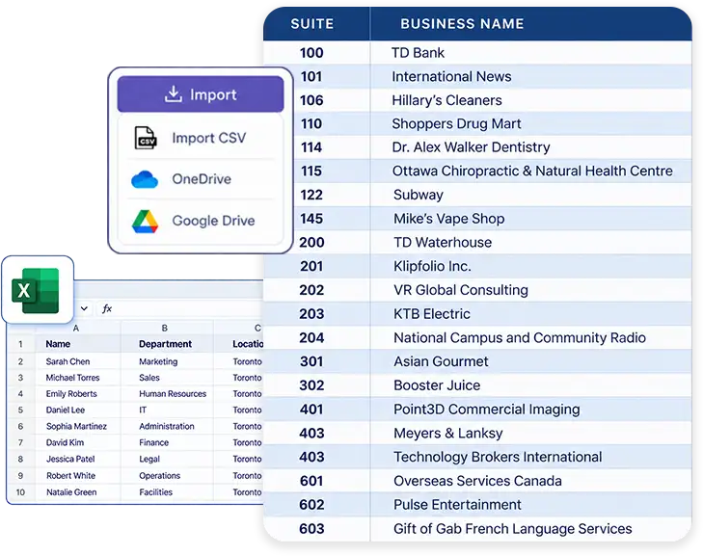
Task: Select Shoppers Drug Mart entry
Action: [x=456, y=123]
